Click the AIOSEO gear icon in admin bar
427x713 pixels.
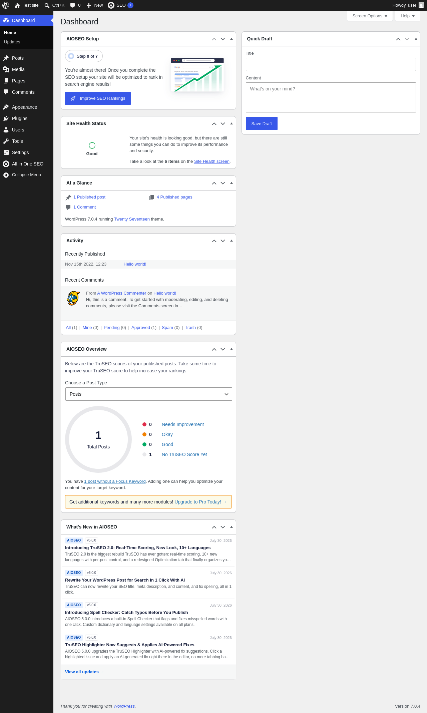point(111,5)
